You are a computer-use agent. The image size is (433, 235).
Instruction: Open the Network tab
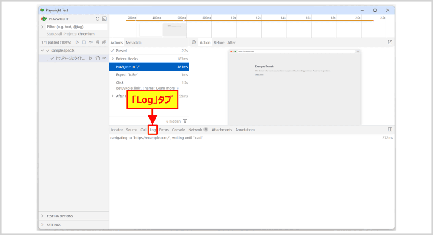pos(195,130)
